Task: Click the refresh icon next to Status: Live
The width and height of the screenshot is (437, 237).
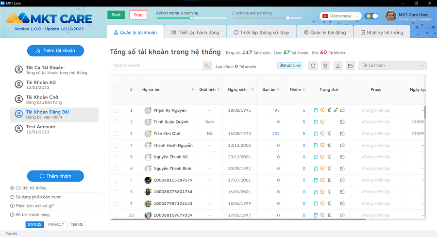Action: click(x=313, y=66)
